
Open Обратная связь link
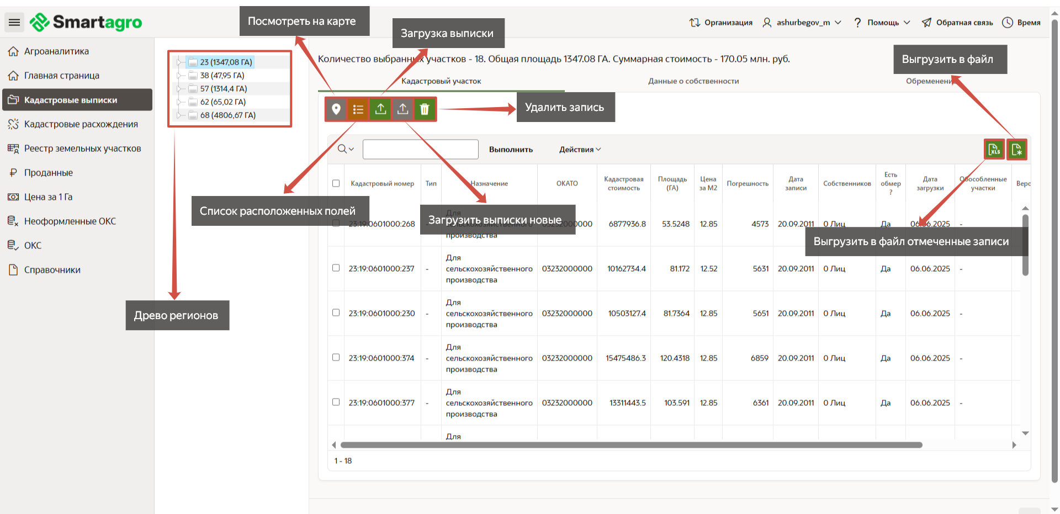pyautogui.click(x=957, y=23)
